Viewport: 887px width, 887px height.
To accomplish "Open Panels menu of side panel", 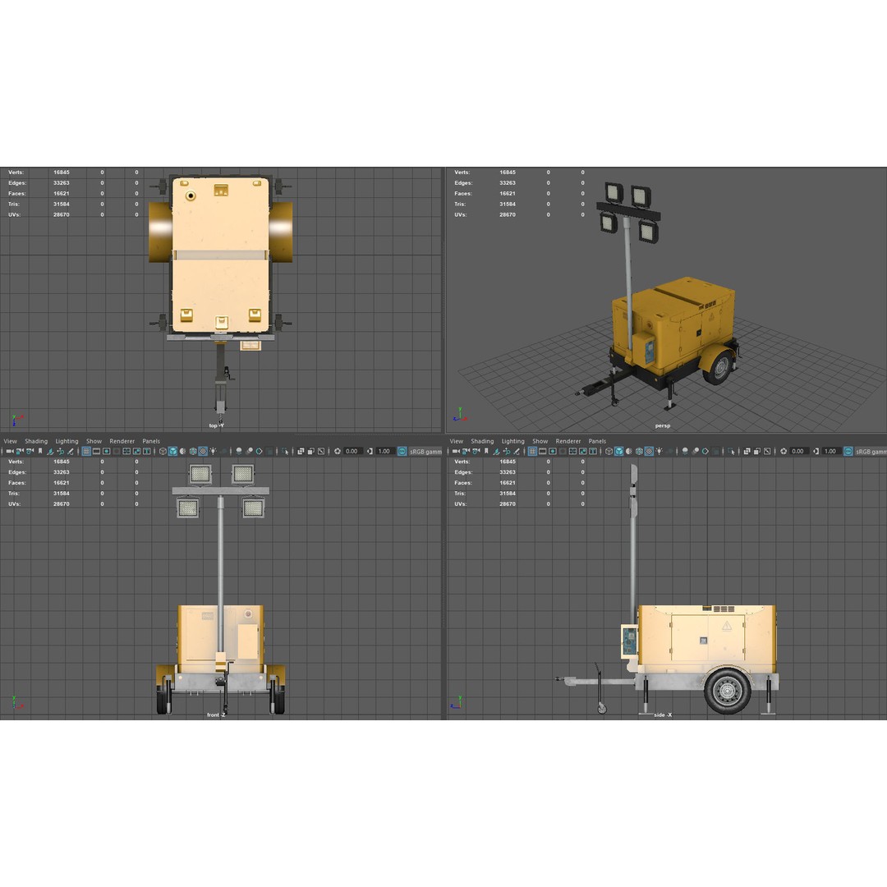I will pos(597,441).
